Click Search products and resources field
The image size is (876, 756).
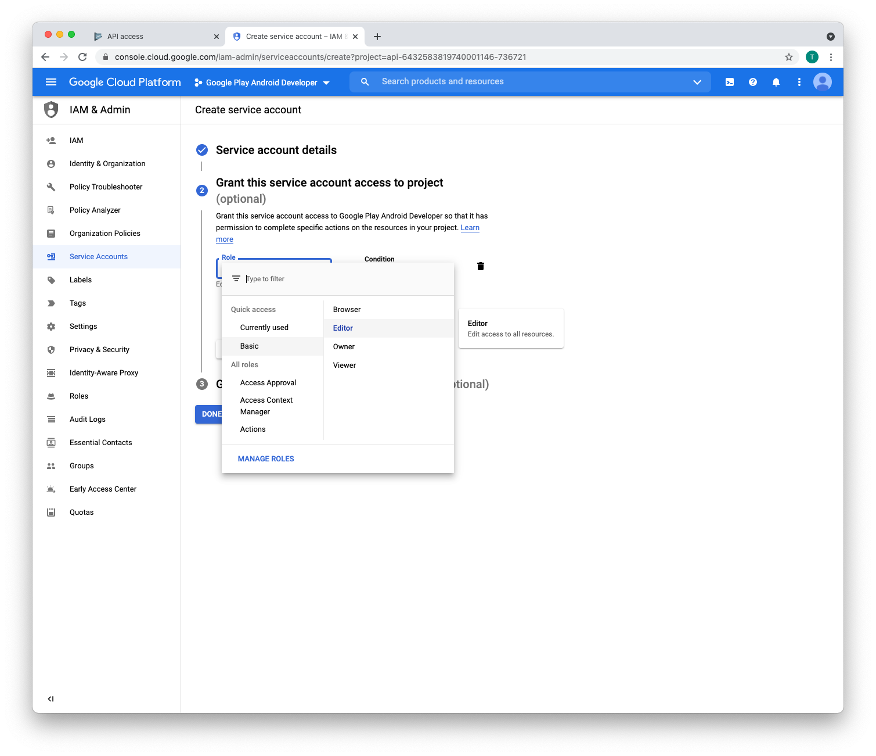[x=531, y=82]
